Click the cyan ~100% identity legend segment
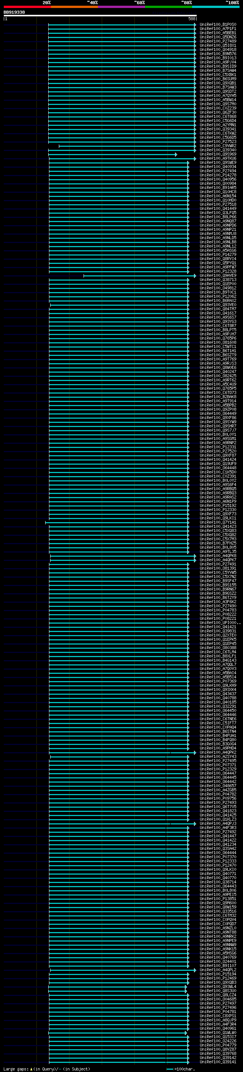This screenshot has width=243, height=1072. (216, 7)
